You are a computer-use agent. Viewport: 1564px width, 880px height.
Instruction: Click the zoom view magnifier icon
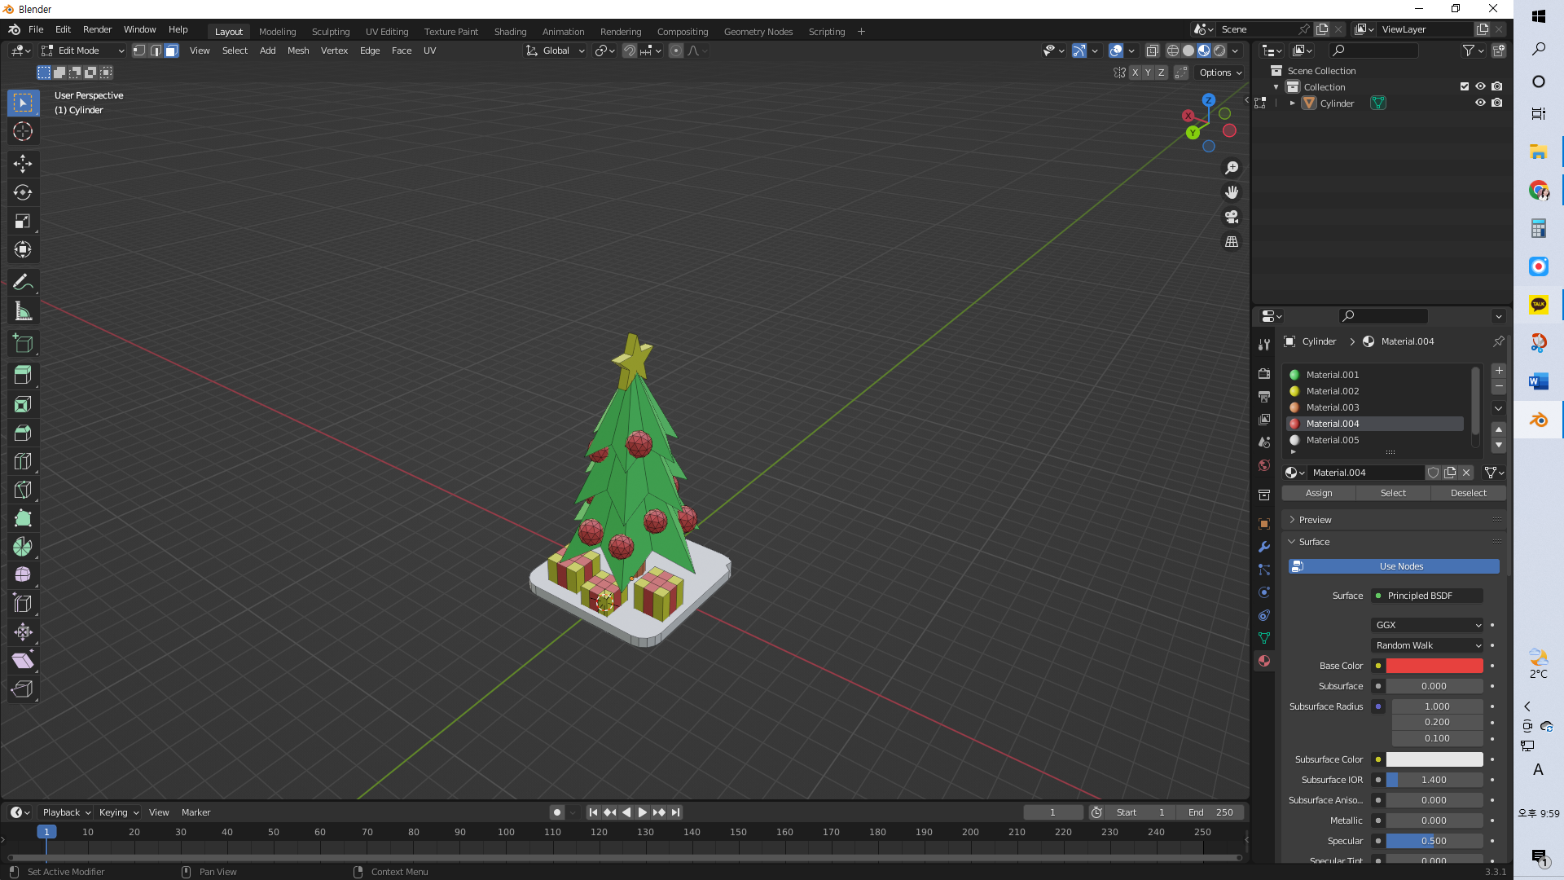coord(1232,168)
